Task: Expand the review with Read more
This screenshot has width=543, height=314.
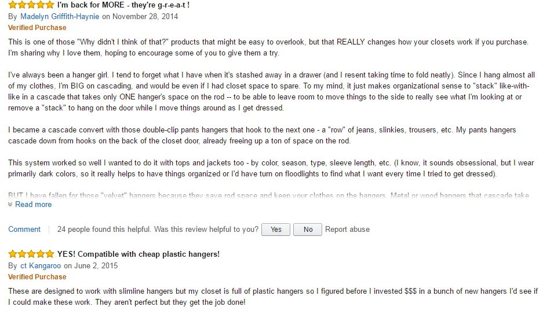Action: [33, 205]
